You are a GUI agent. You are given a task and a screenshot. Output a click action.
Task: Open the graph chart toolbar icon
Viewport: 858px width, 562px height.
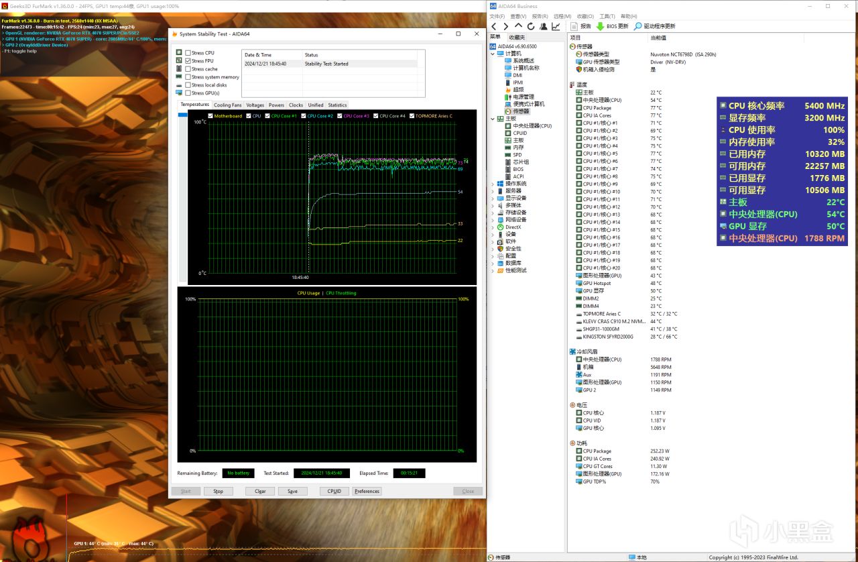coord(556,26)
